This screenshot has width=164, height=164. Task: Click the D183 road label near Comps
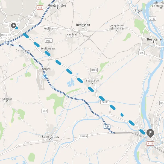(x=153, y=19)
